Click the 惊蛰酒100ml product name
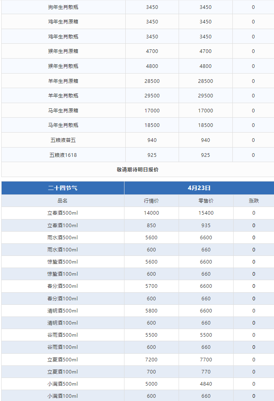The height and width of the screenshot is (401, 274). 63,274
